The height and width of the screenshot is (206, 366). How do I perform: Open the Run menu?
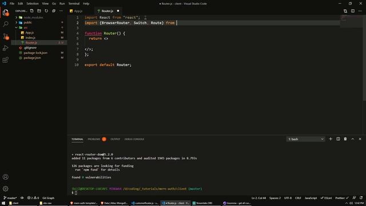click(62, 3)
